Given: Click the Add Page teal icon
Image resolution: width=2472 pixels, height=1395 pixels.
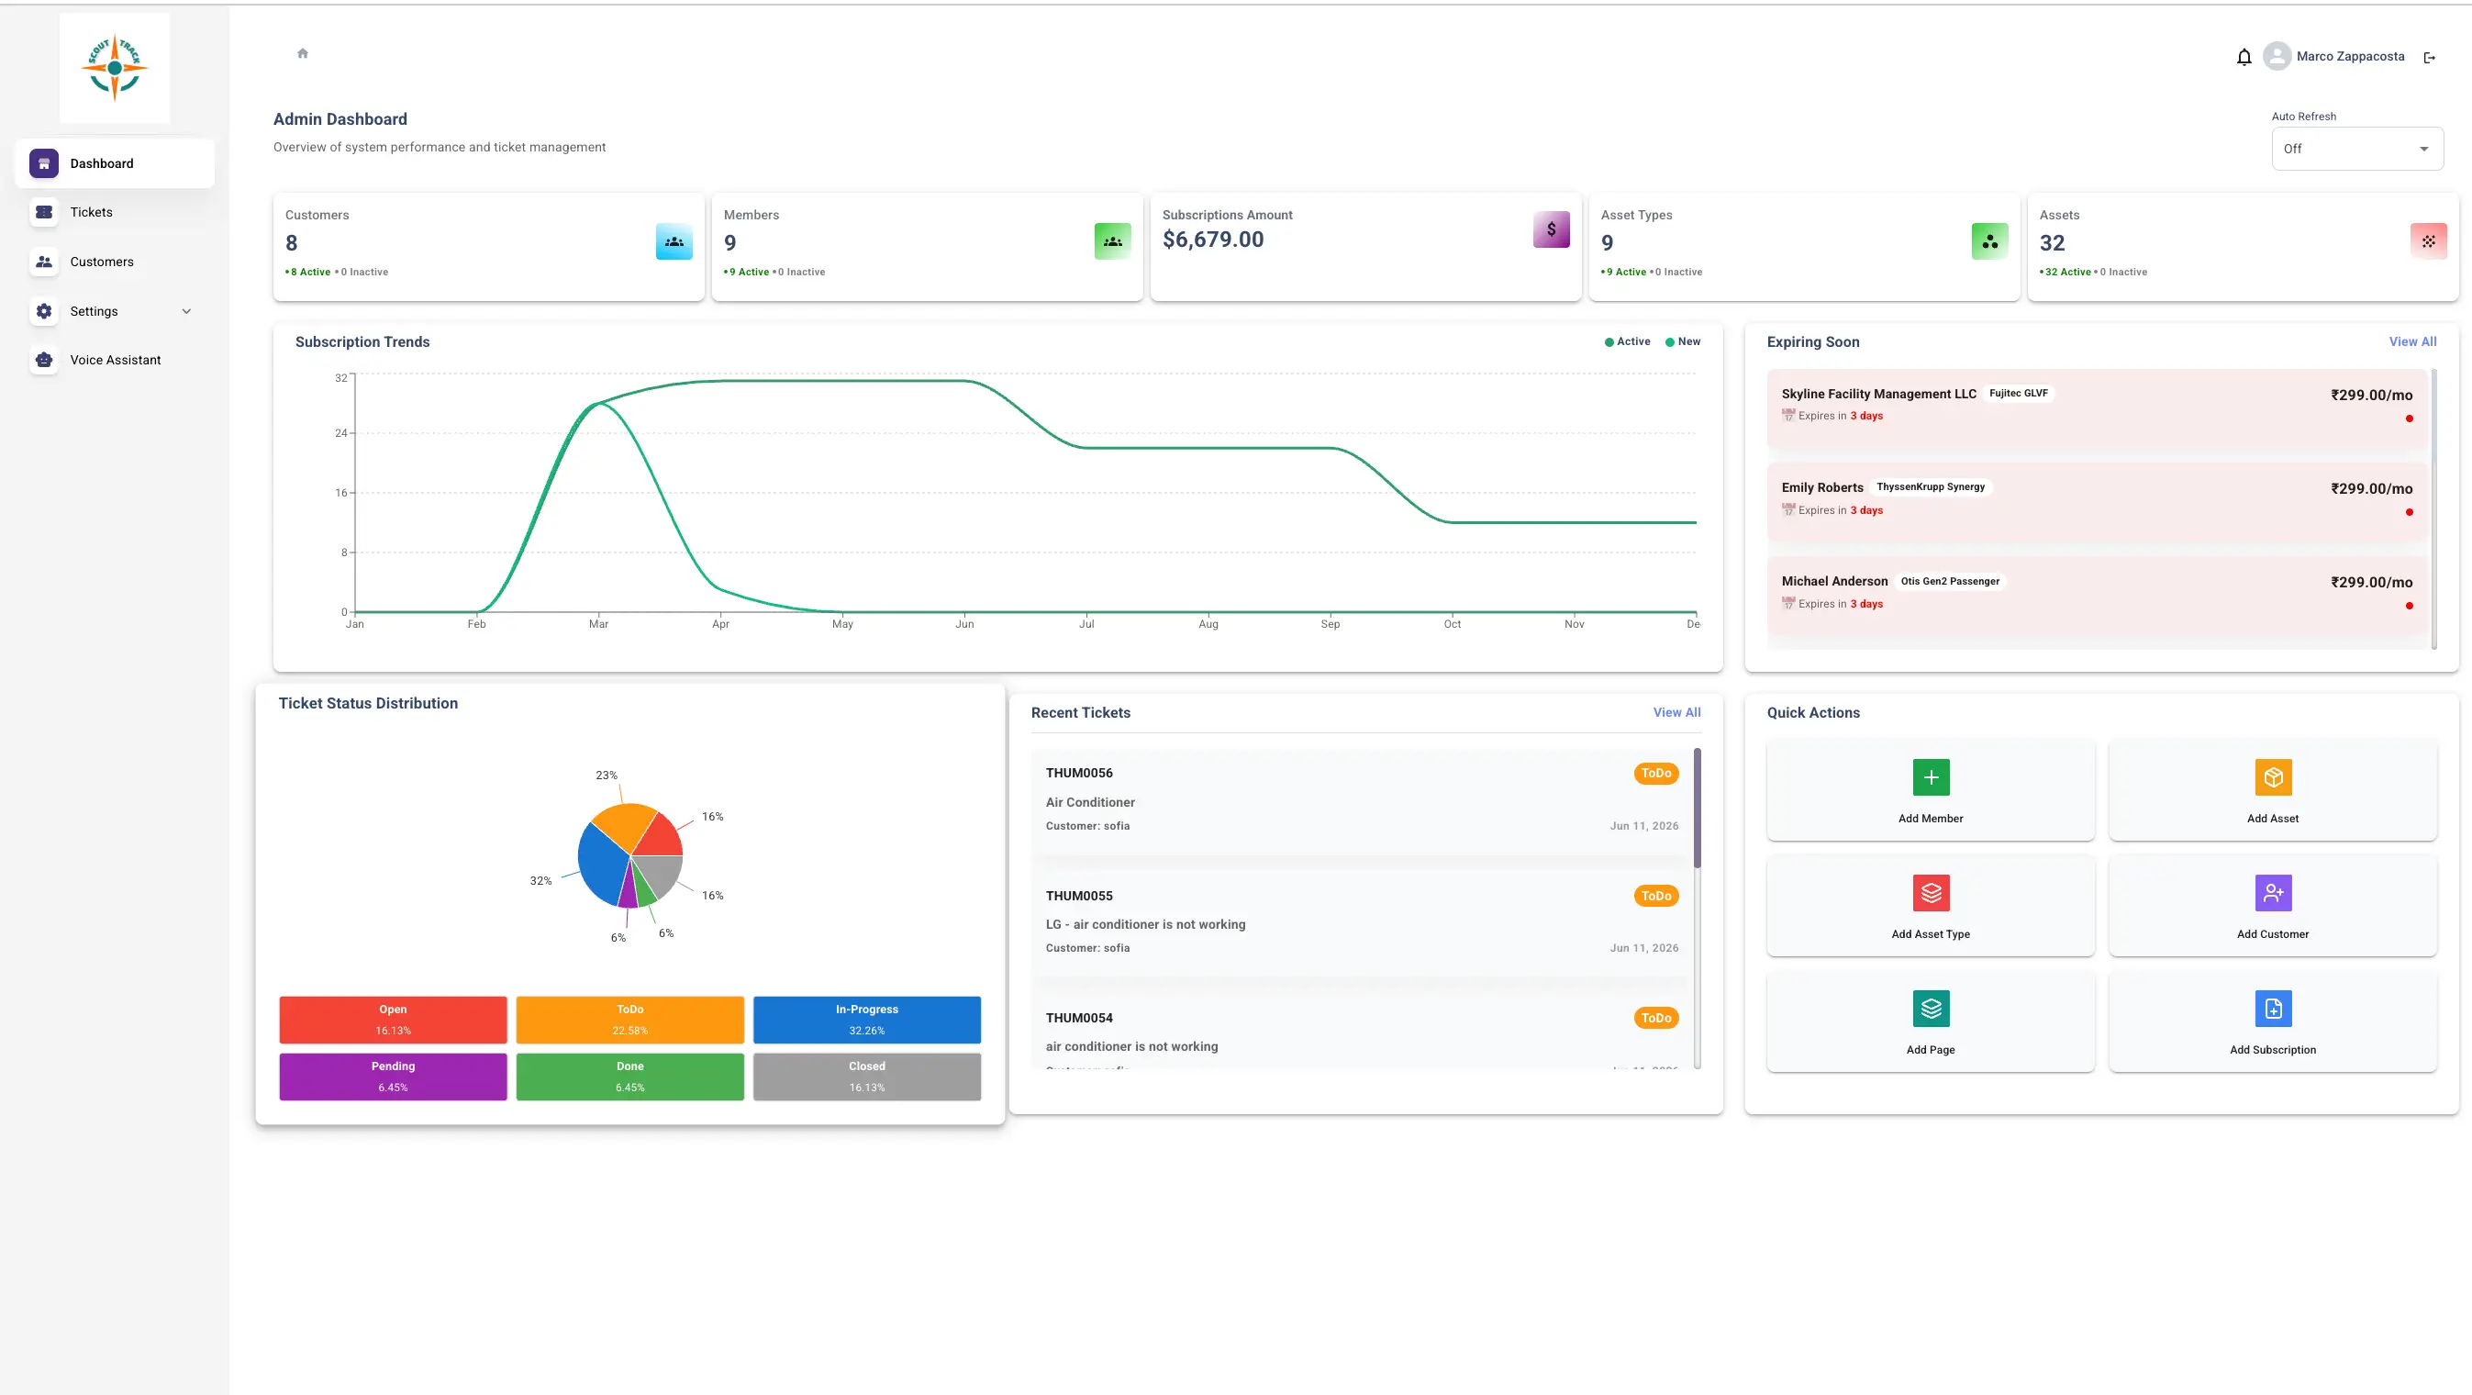Looking at the screenshot, I should [x=1931, y=1008].
